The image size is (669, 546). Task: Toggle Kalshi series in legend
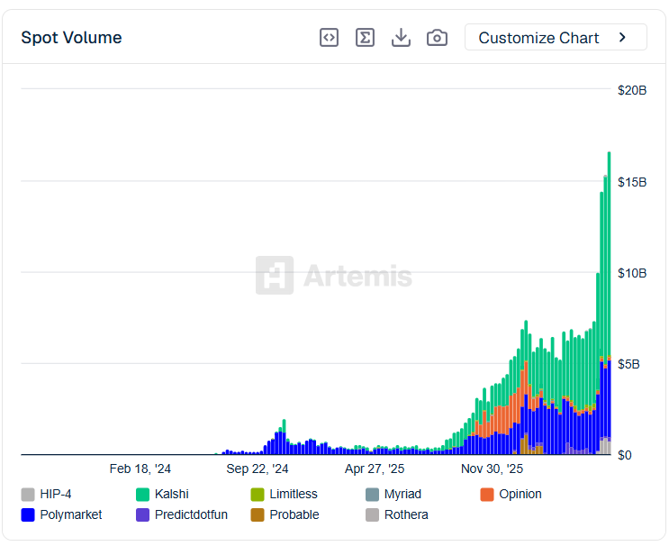pos(162,494)
